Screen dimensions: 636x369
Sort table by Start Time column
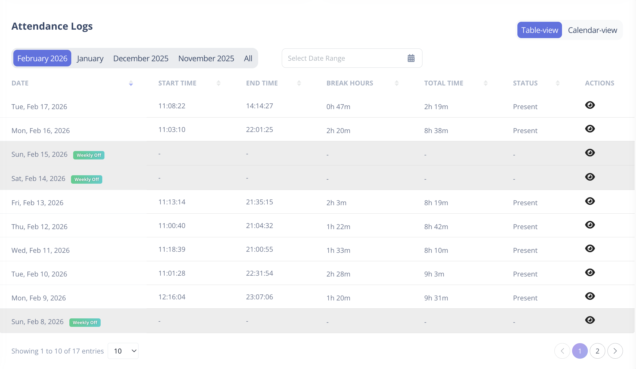(x=218, y=83)
